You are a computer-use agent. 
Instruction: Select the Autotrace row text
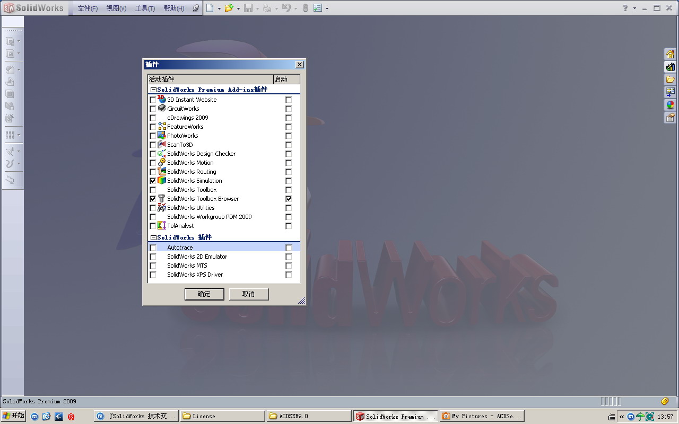click(x=180, y=248)
